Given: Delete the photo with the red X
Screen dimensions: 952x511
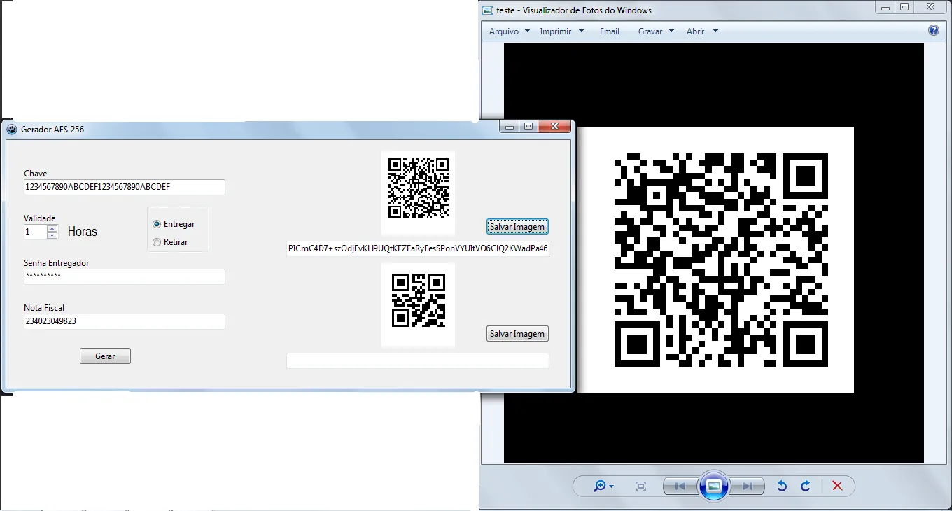Looking at the screenshot, I should pyautogui.click(x=837, y=486).
